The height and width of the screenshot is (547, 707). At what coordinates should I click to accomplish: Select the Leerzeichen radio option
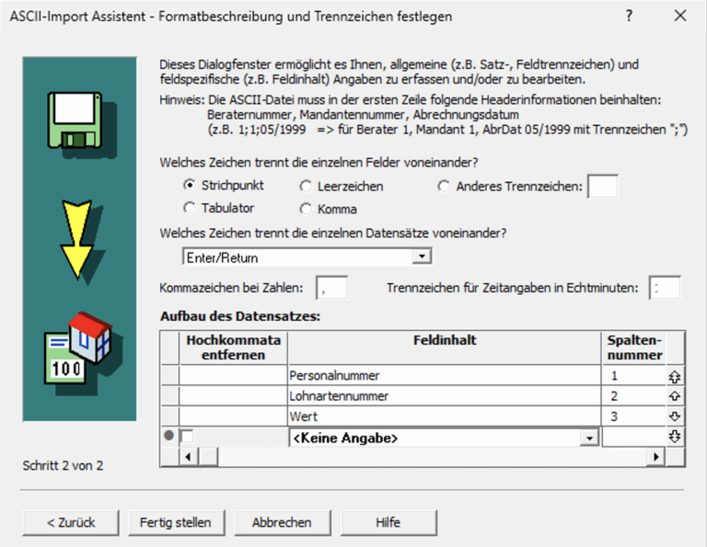point(306,186)
